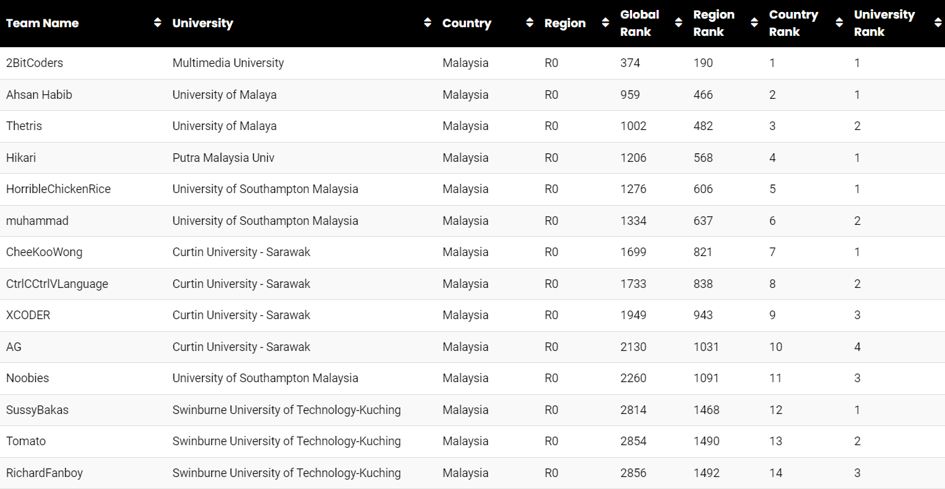Click university rank 4 in AG row
The width and height of the screenshot is (945, 489).
click(x=857, y=347)
